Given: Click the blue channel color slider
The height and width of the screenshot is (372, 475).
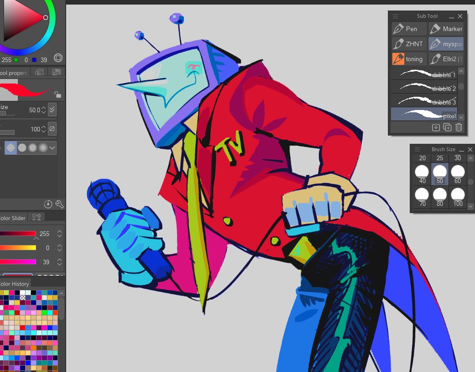Looking at the screenshot, I should [x=18, y=262].
